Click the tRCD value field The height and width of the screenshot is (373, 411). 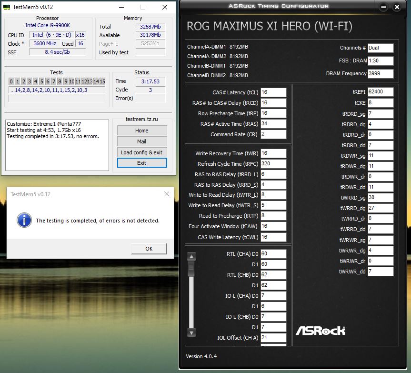pos(273,103)
